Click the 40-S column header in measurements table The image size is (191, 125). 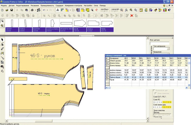[x=126, y=58]
